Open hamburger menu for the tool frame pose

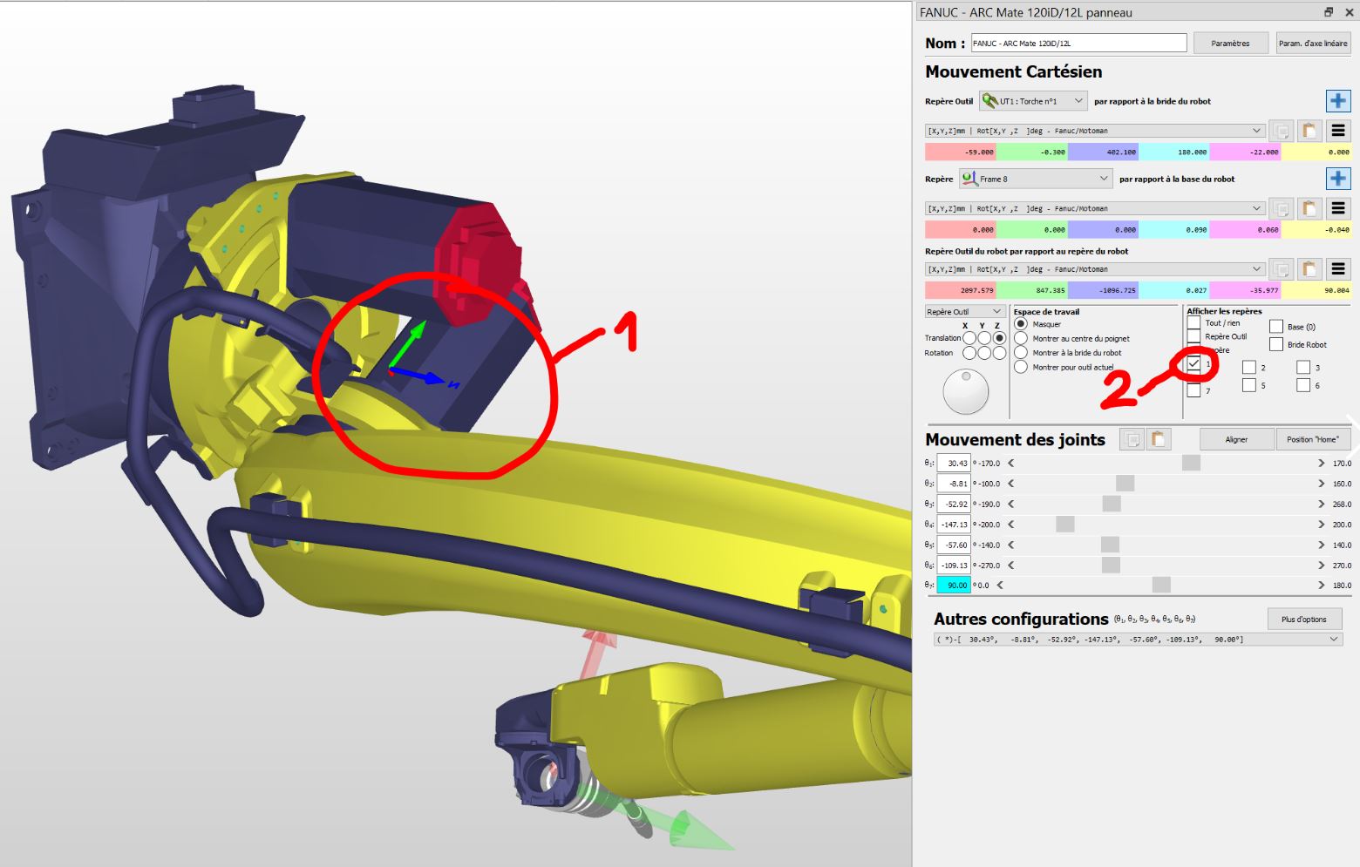pyautogui.click(x=1338, y=132)
